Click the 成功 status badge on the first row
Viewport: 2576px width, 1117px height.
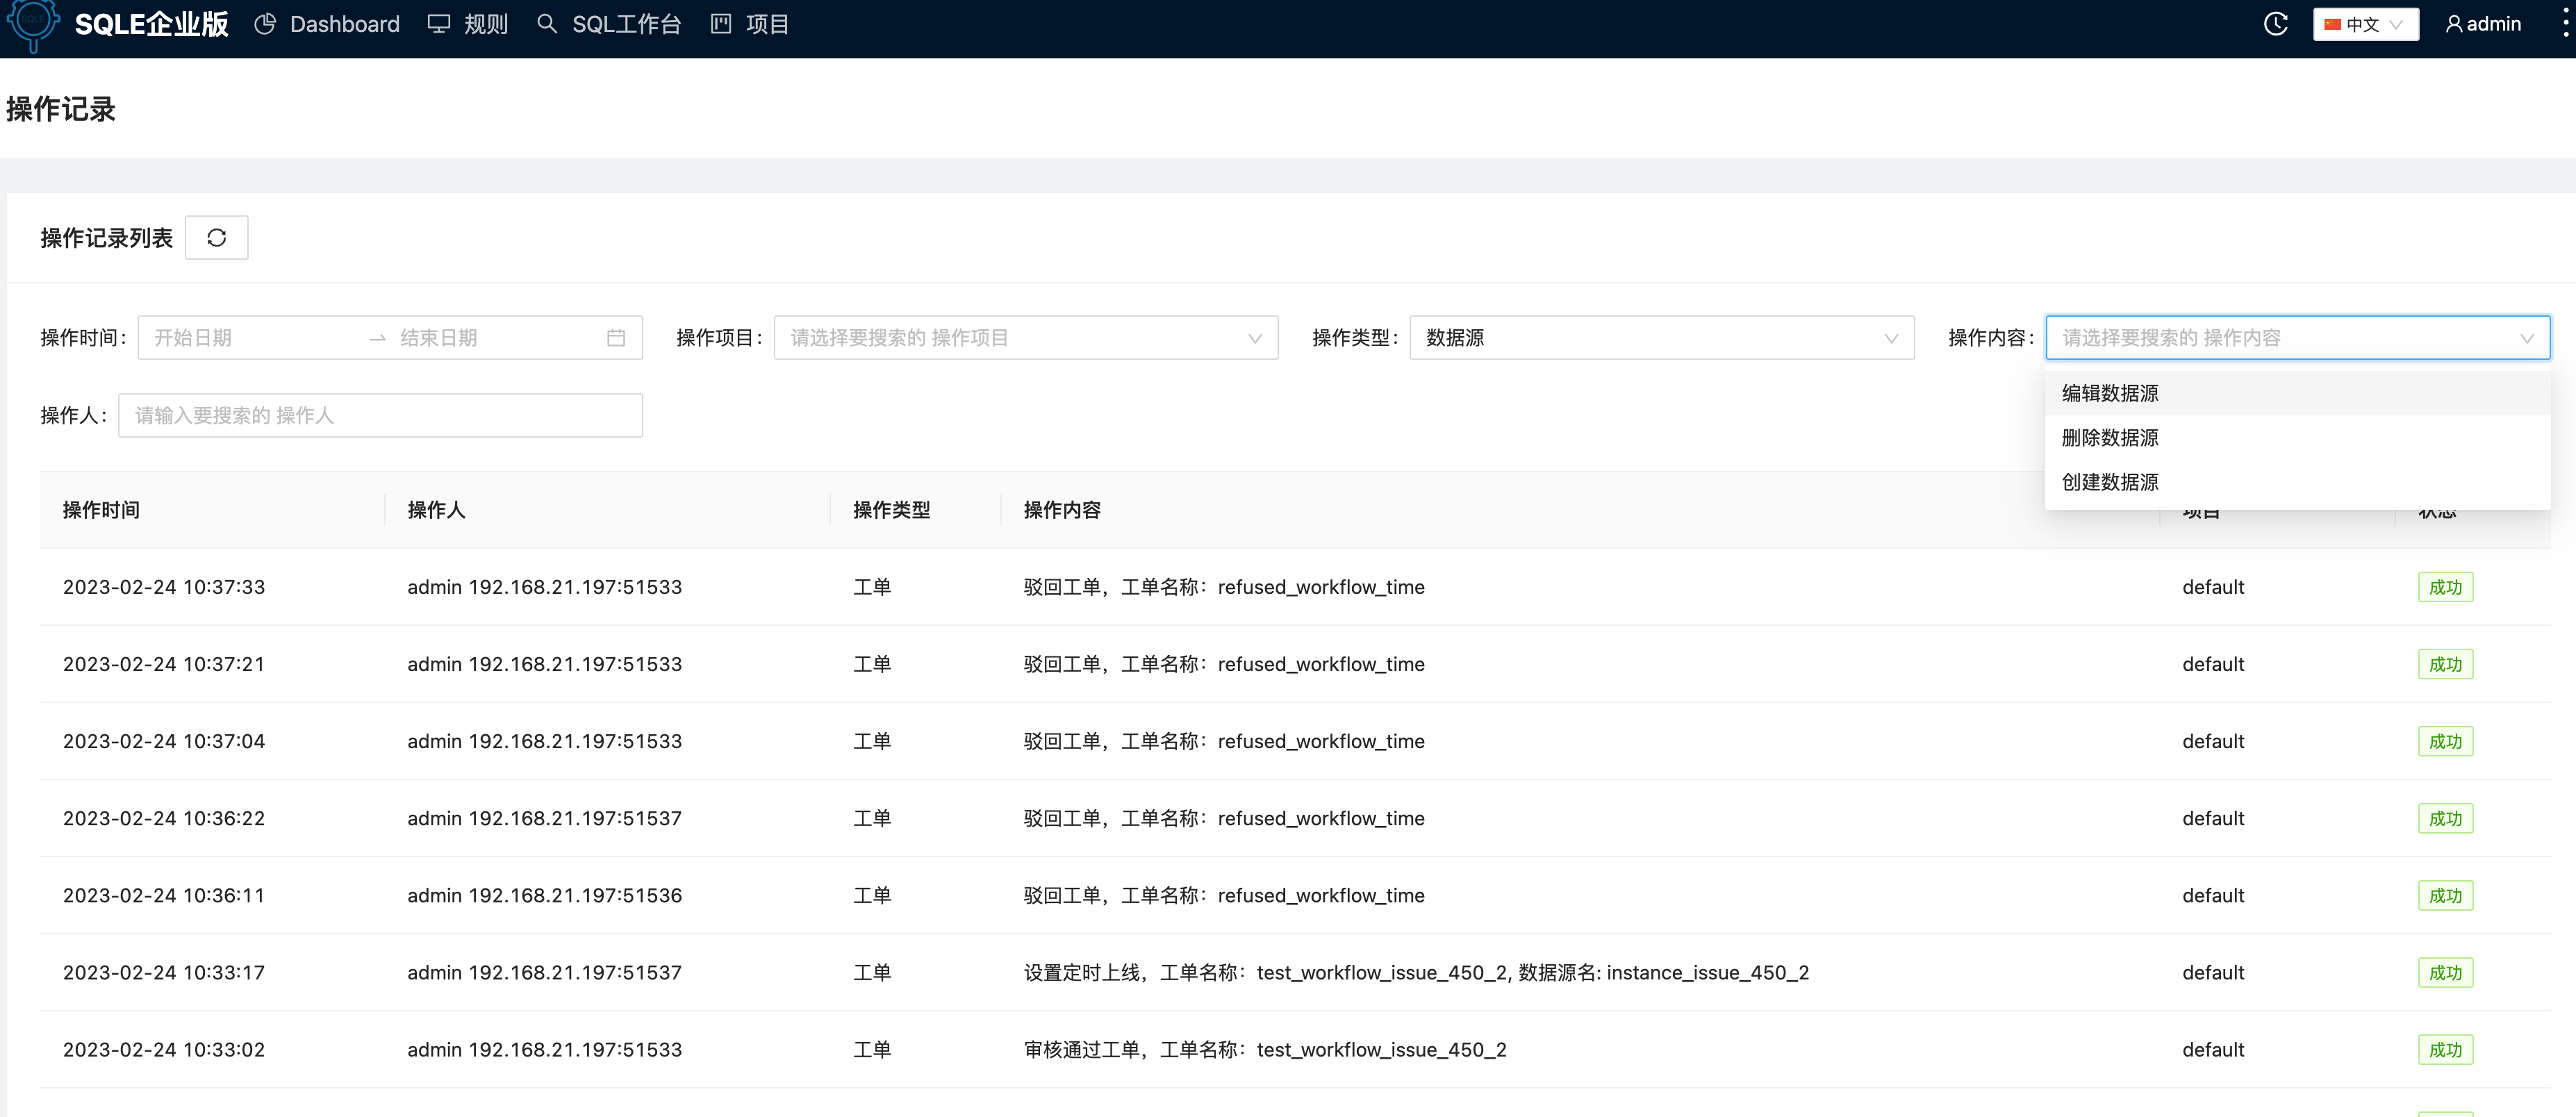[x=2445, y=587]
